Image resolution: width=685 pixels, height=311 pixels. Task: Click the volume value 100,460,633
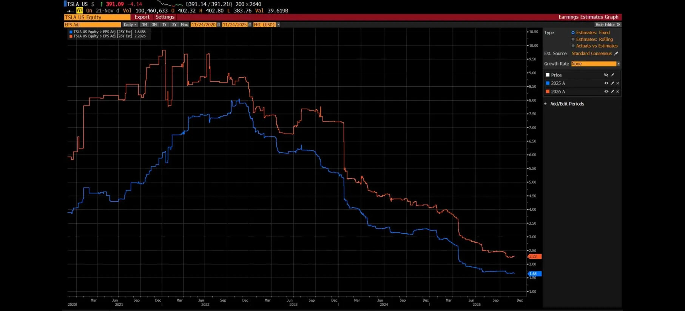(151, 11)
